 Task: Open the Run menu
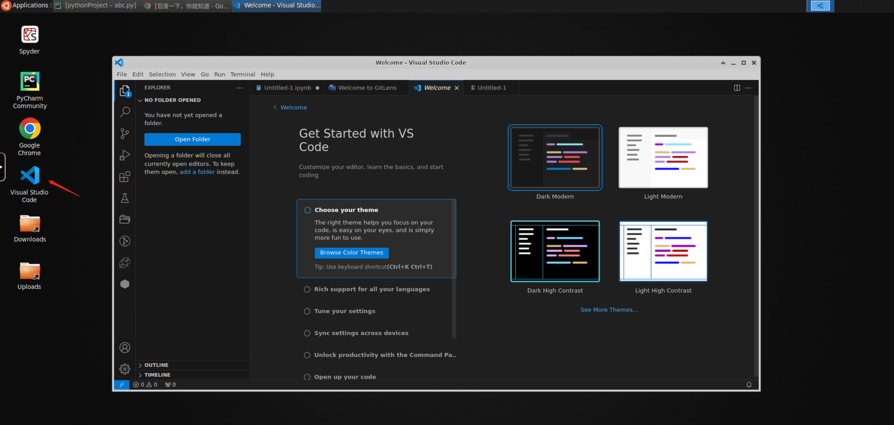219,74
